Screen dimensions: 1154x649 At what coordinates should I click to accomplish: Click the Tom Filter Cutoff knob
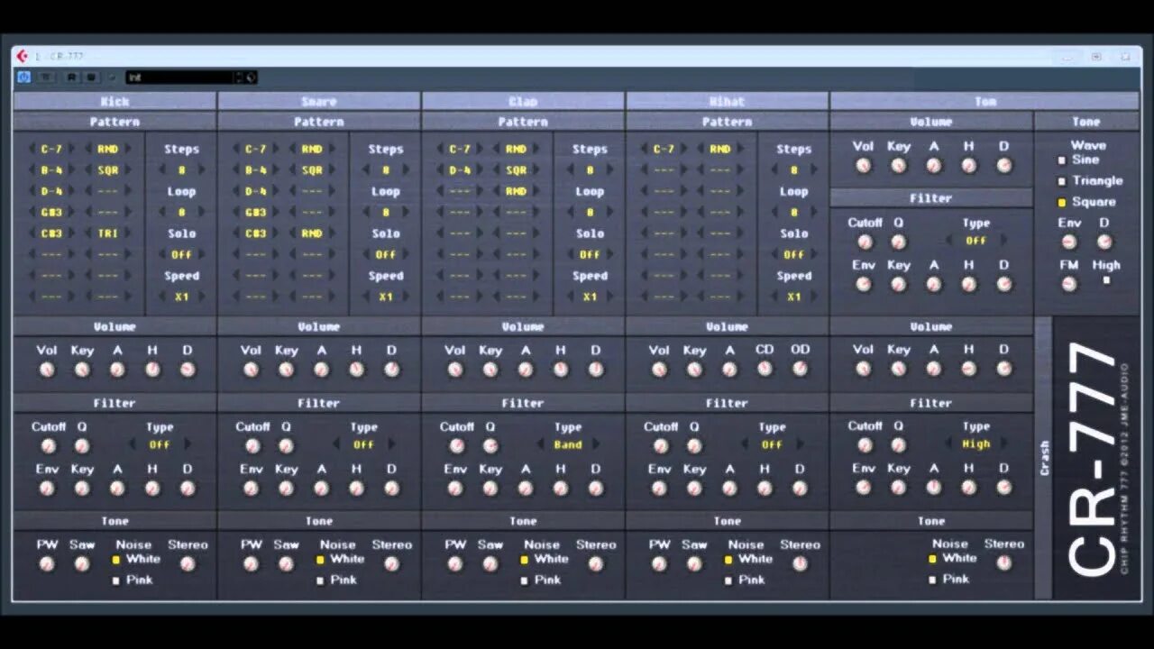click(865, 242)
